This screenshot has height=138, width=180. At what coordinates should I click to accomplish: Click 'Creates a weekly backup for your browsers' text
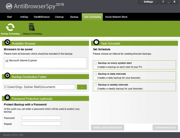(x=120, y=89)
